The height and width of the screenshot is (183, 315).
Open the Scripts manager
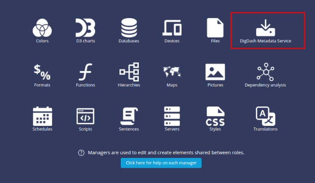pos(85,116)
